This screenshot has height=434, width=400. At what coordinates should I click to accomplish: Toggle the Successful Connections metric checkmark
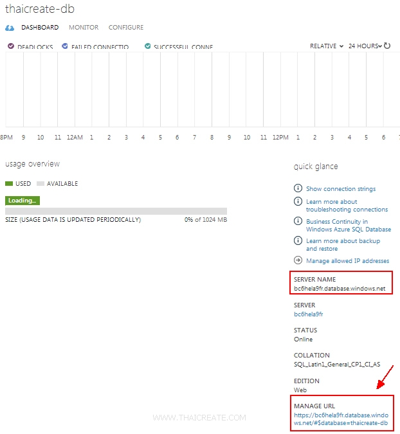pos(147,46)
